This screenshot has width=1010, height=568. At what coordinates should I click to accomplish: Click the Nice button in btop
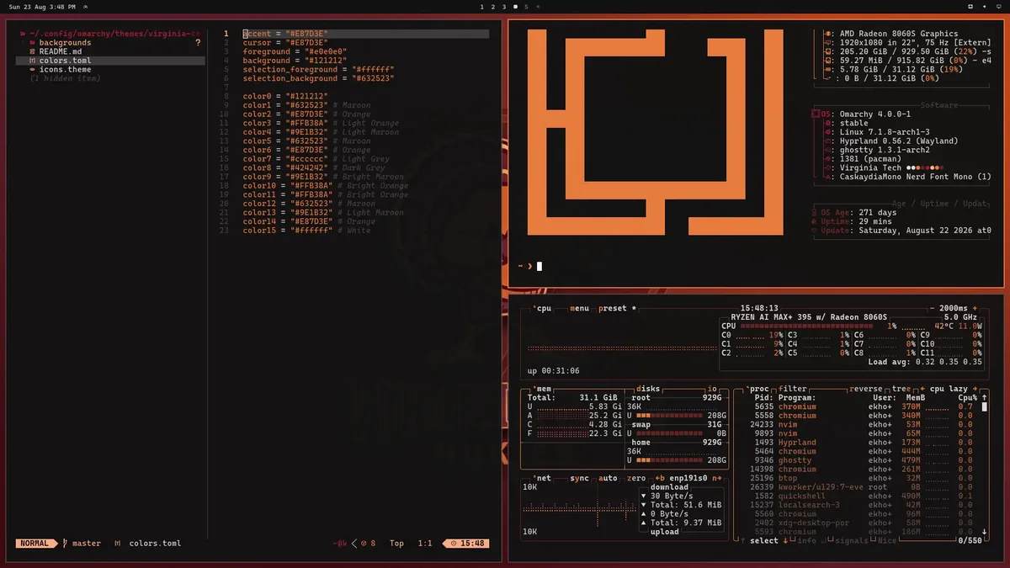point(887,540)
